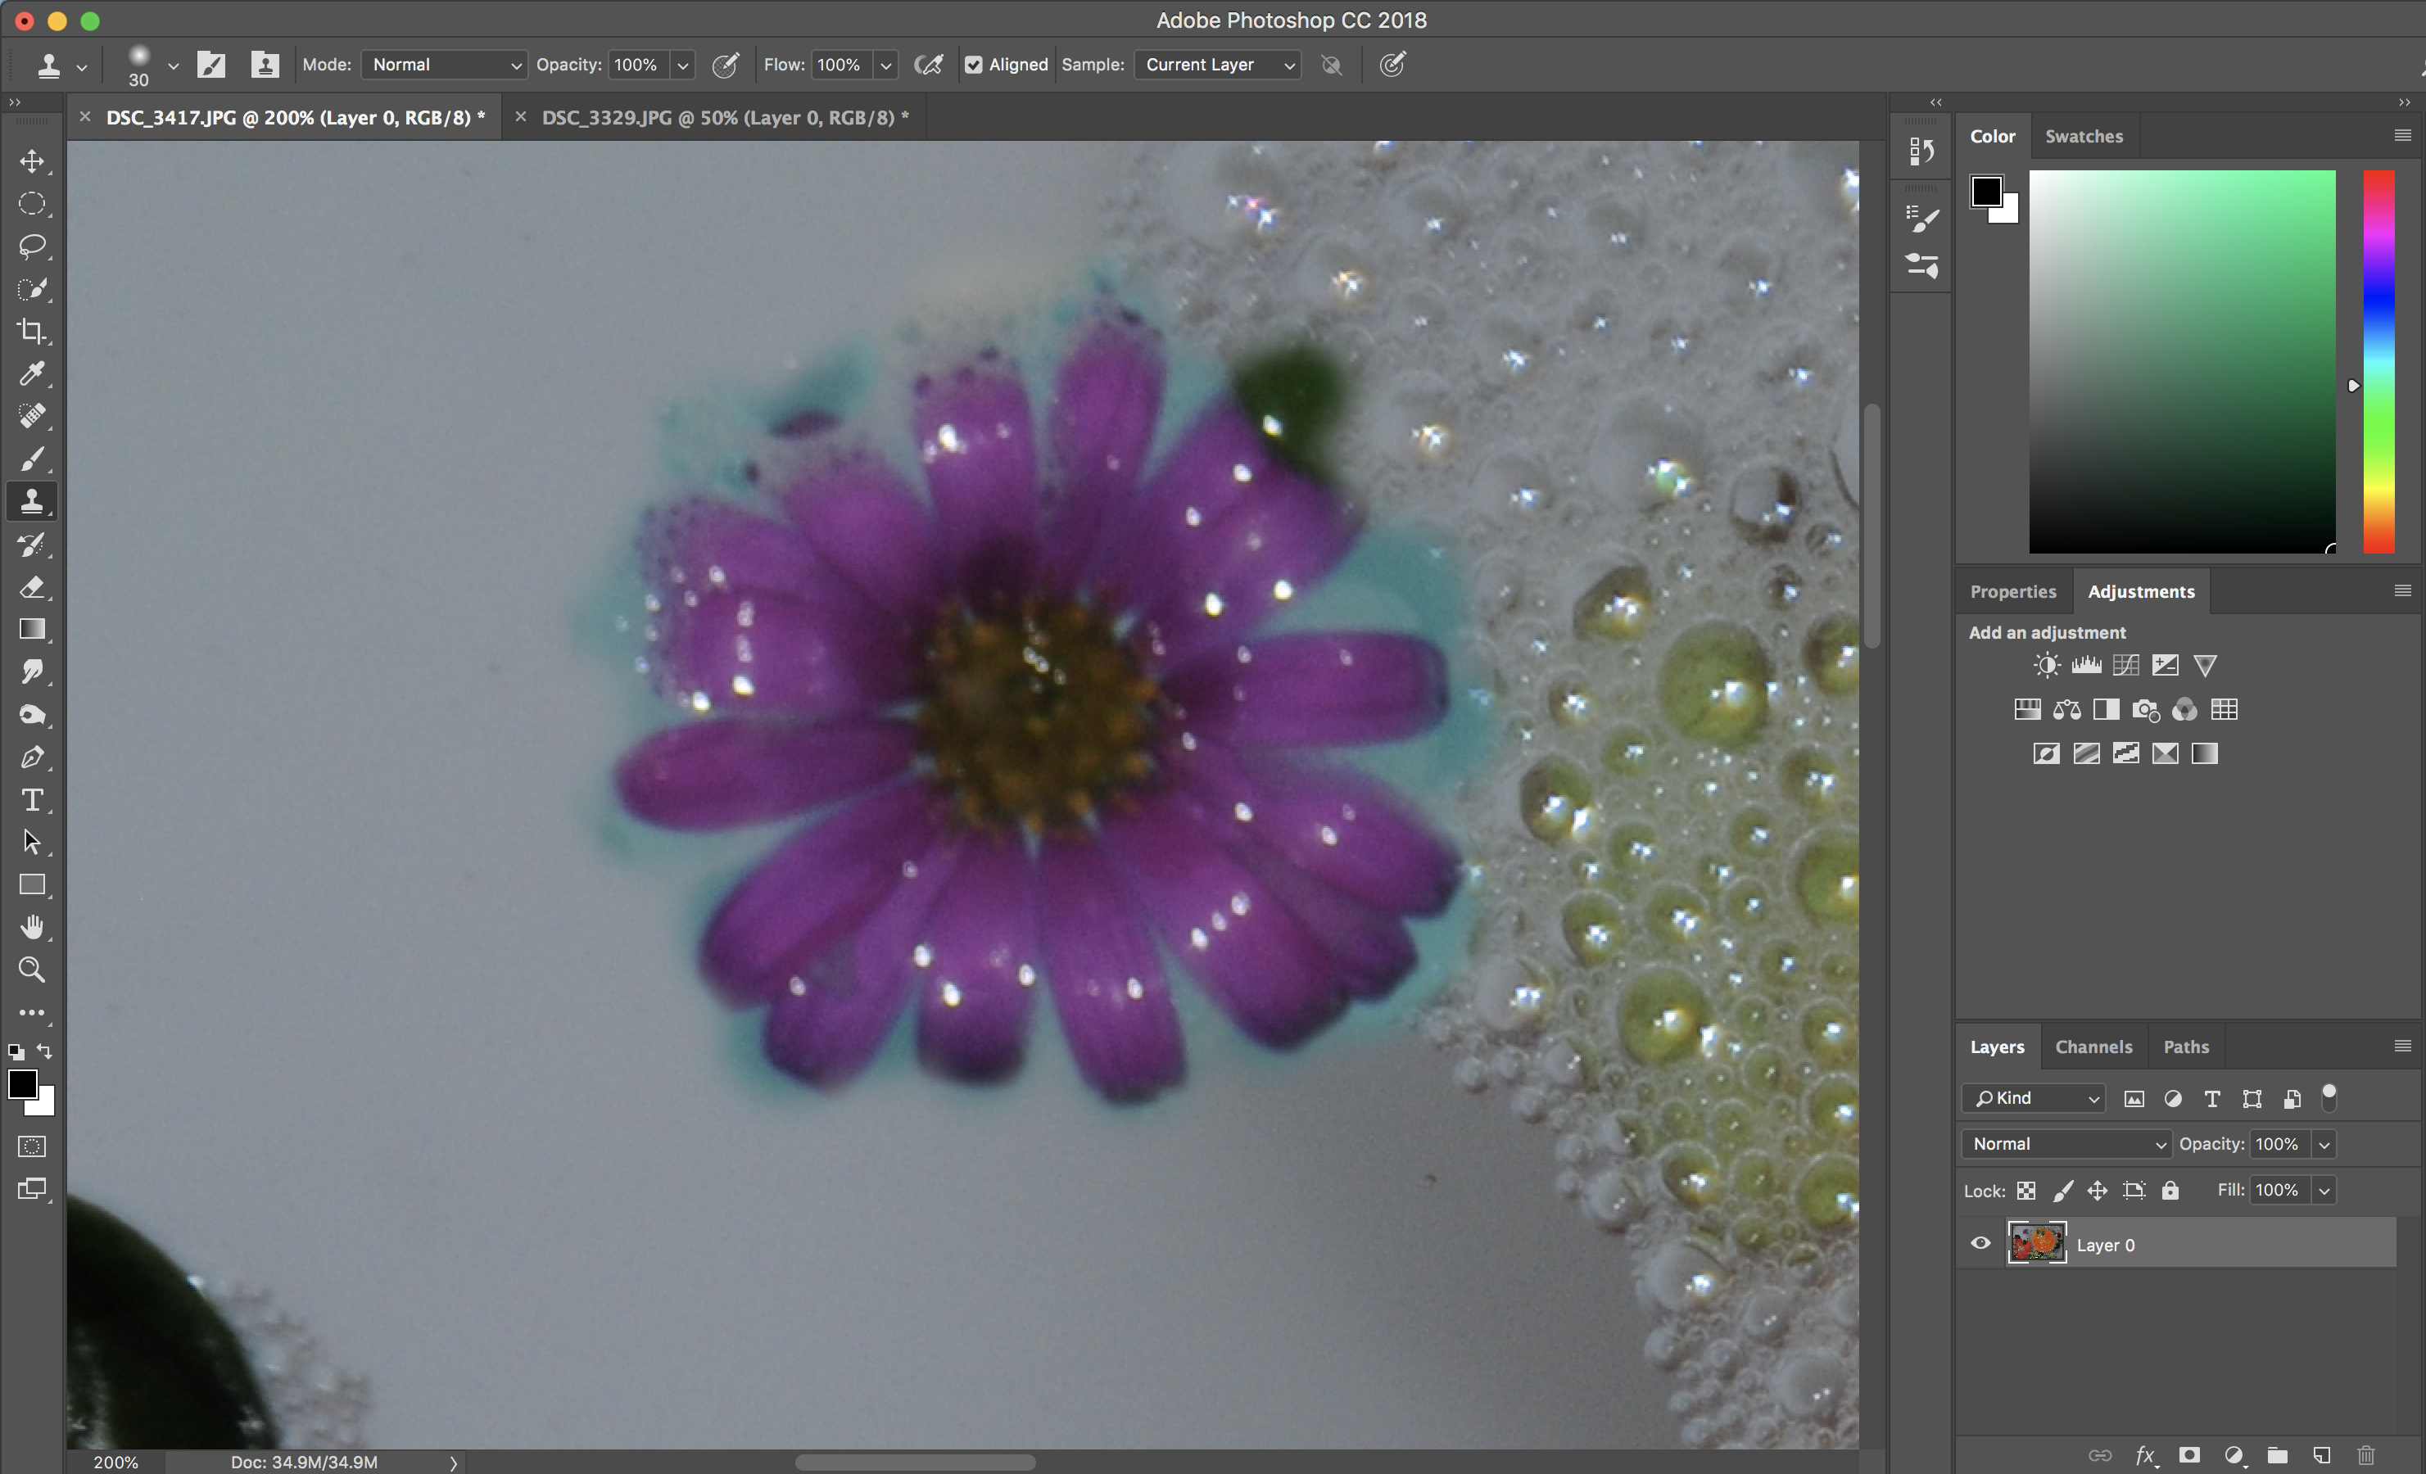Select the Zoom tool
This screenshot has width=2426, height=1474.
tap(31, 970)
